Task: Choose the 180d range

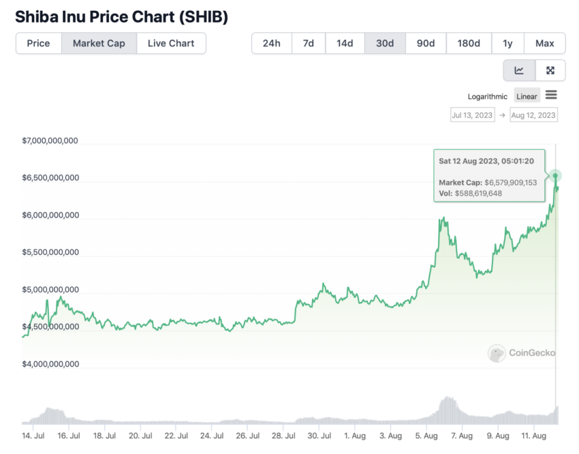Action: pos(469,43)
